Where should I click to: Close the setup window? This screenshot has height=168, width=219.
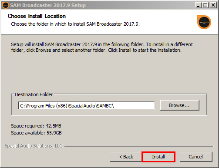pos(213,5)
